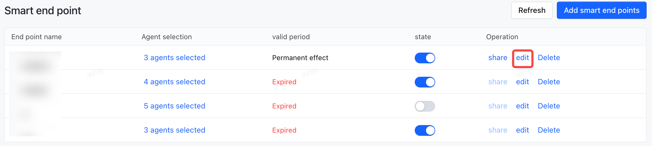
Task: Click Delete in the last table row
Action: coord(549,130)
